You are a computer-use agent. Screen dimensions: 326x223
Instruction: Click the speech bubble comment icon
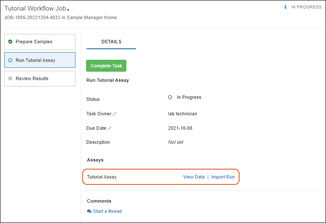tap(89, 211)
